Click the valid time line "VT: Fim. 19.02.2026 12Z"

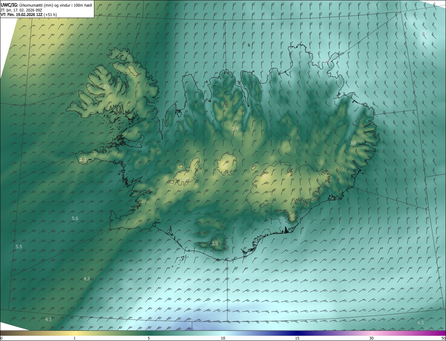pyautogui.click(x=22, y=15)
